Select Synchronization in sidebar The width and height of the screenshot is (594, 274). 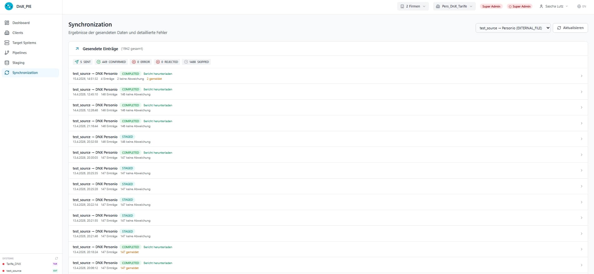[x=30, y=73]
